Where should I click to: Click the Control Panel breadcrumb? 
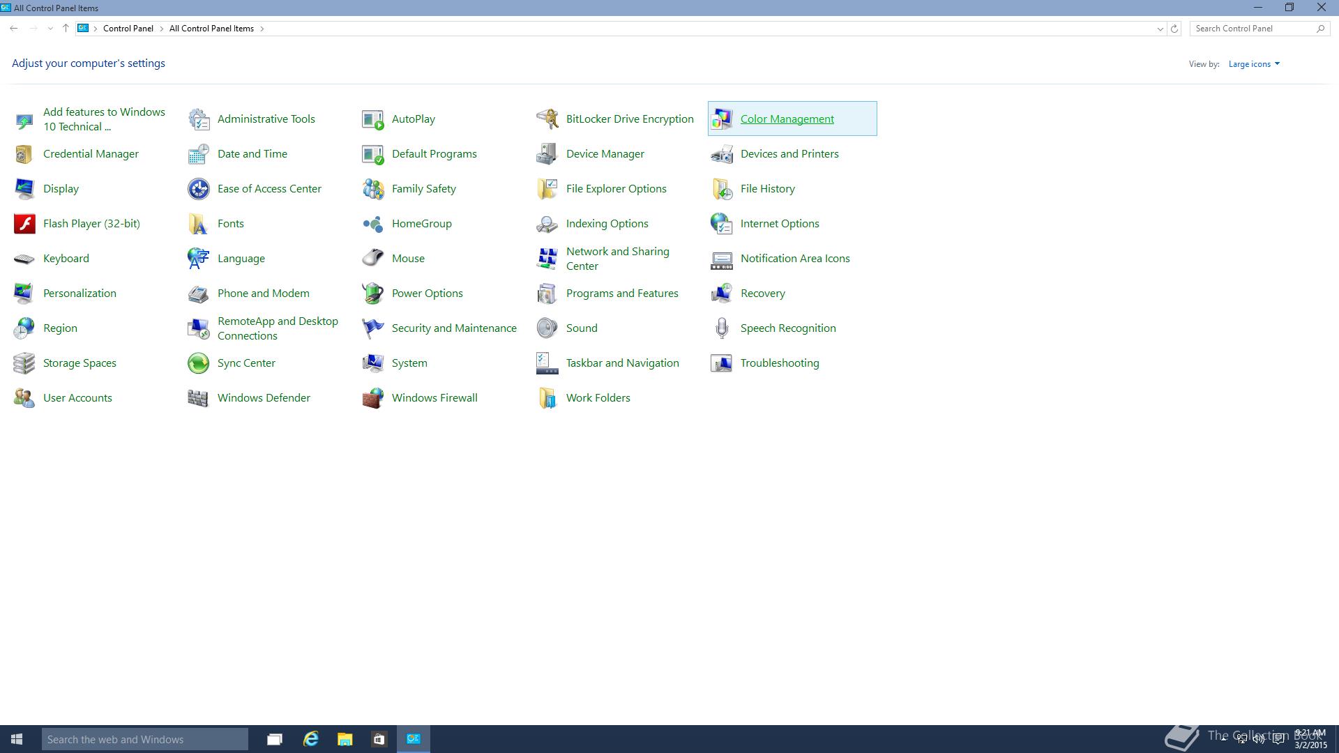coord(128,29)
